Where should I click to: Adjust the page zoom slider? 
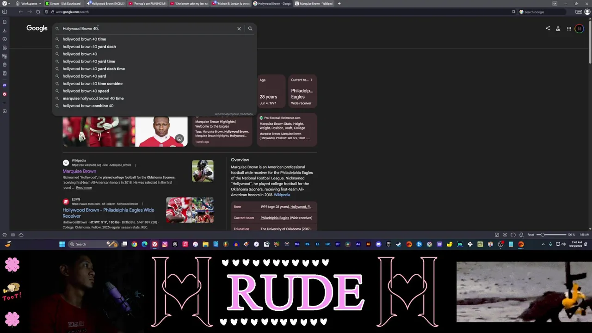pyautogui.click(x=551, y=235)
